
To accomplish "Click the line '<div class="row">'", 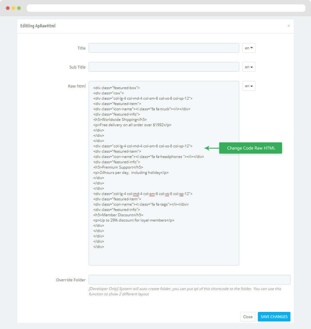I will click(x=109, y=93).
